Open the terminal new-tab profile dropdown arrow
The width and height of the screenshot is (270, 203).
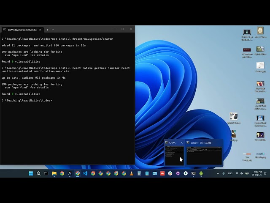pos(53,30)
